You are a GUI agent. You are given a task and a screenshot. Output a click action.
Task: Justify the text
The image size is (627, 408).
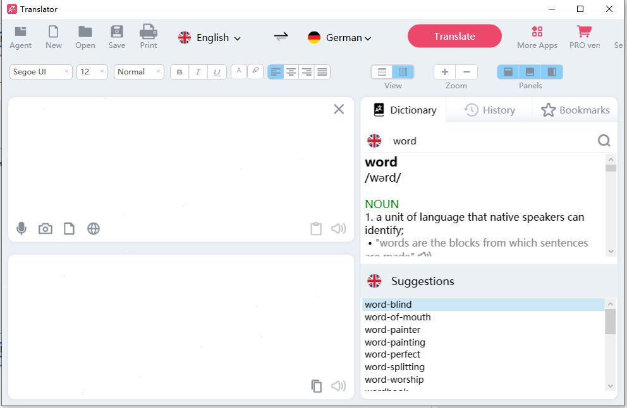point(322,72)
